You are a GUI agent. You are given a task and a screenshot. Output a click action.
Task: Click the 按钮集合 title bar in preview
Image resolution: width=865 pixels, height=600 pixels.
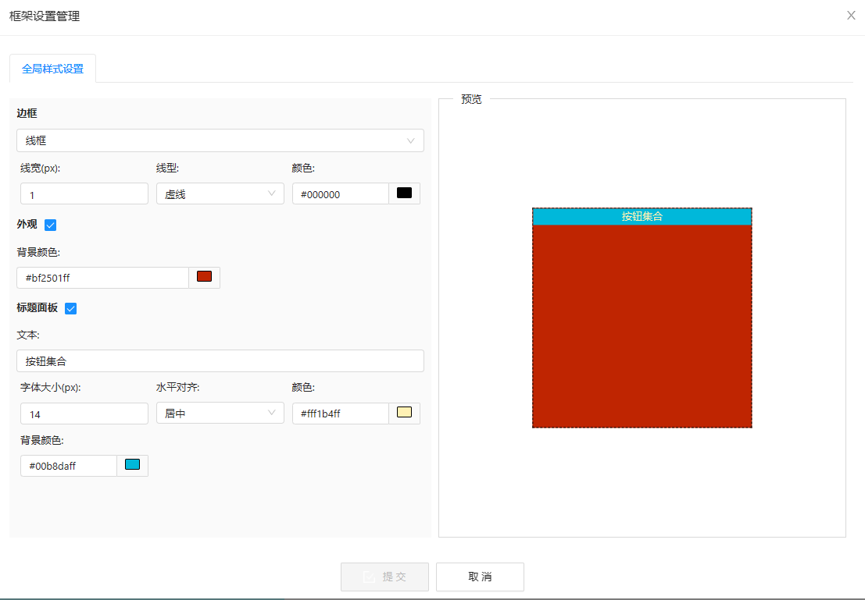tap(642, 217)
